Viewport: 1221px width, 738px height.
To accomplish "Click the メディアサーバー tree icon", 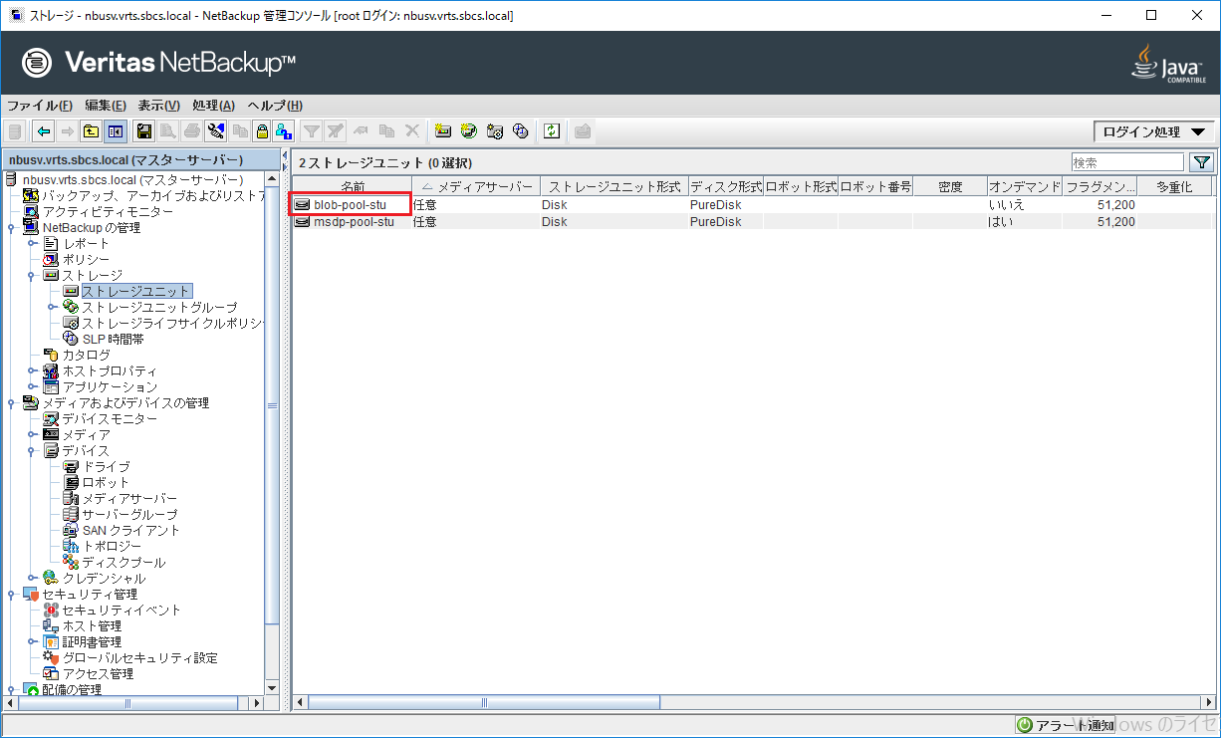I will [71, 499].
